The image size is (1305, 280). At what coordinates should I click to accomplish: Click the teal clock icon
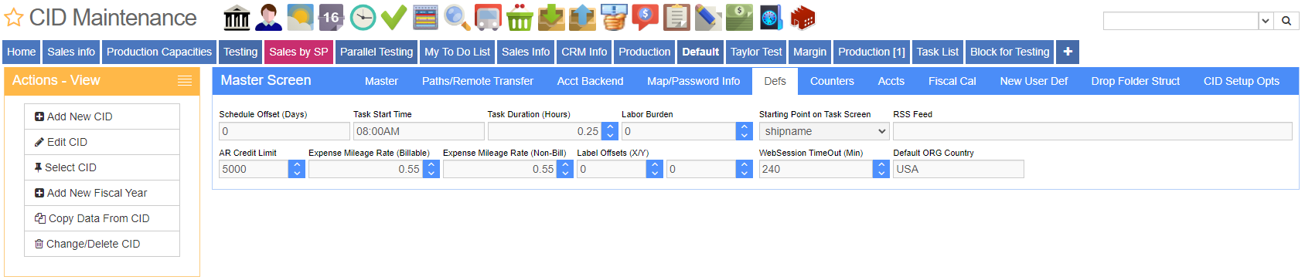click(x=363, y=18)
